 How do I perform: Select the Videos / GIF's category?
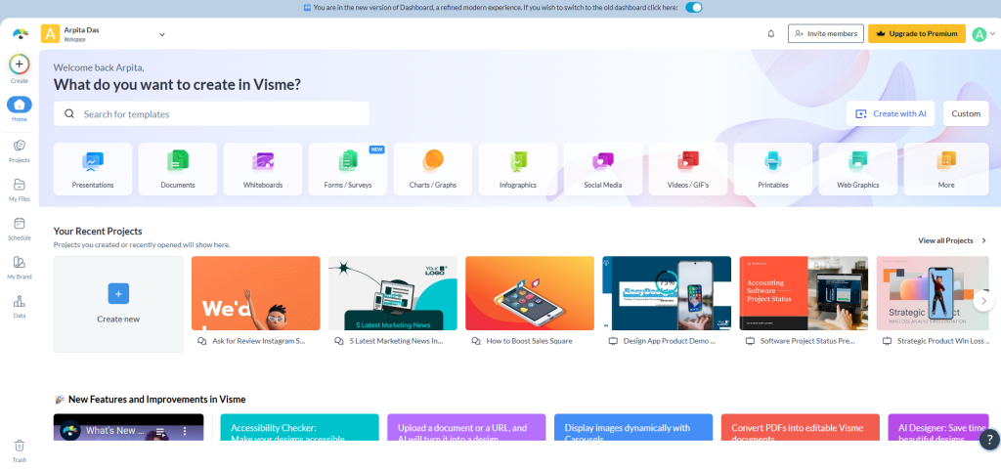tap(687, 169)
